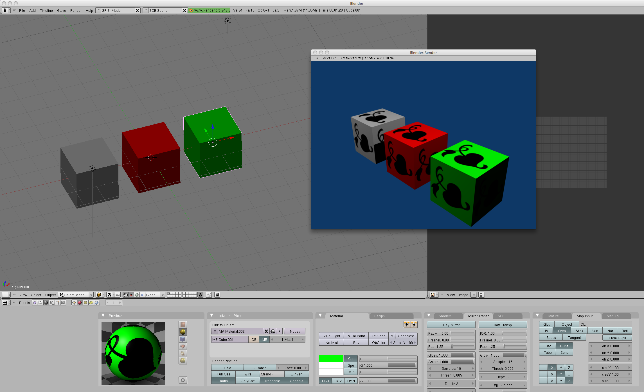Click the layer lock padlock icon
The width and height of the screenshot is (644, 392).
click(x=200, y=295)
